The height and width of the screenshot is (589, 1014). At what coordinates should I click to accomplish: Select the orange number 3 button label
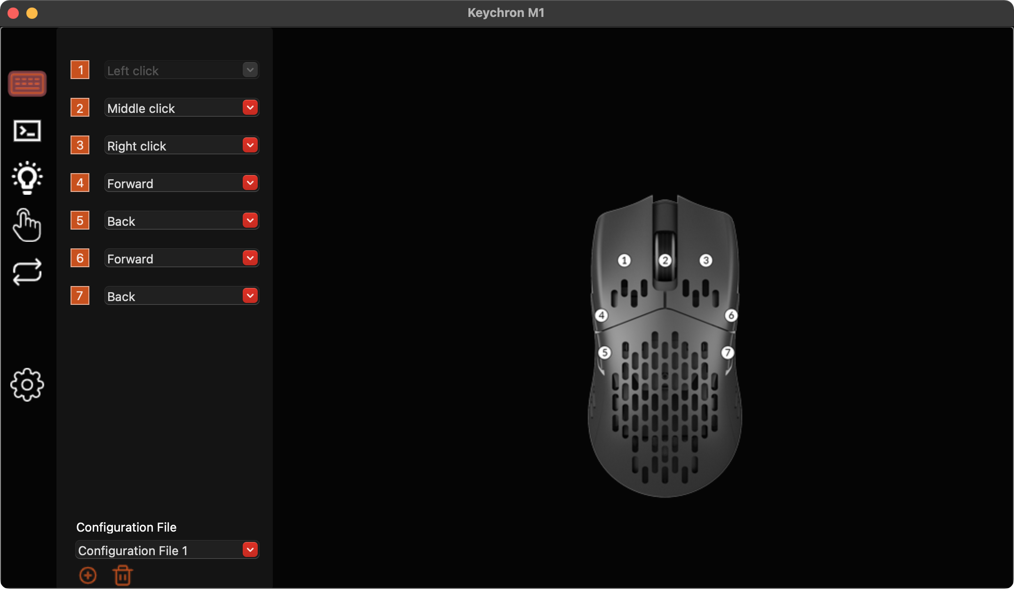80,145
